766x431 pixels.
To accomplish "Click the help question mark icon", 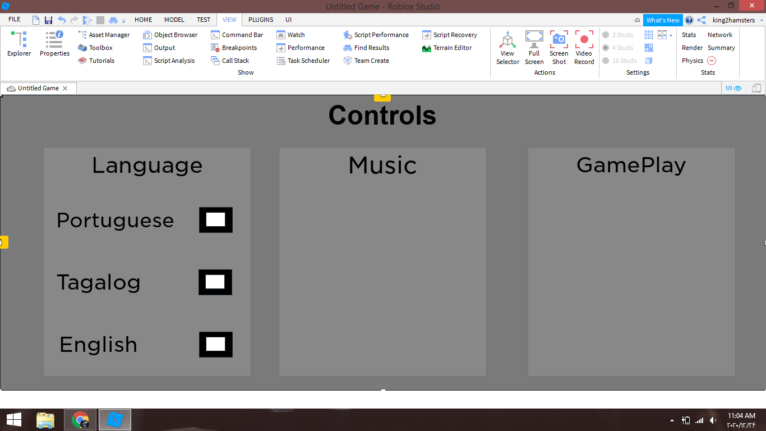I will pyautogui.click(x=689, y=20).
